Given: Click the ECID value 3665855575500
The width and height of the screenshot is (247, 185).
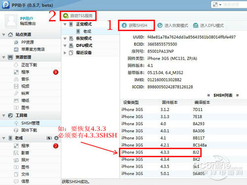Looking at the screenshot, I should click(x=162, y=44).
